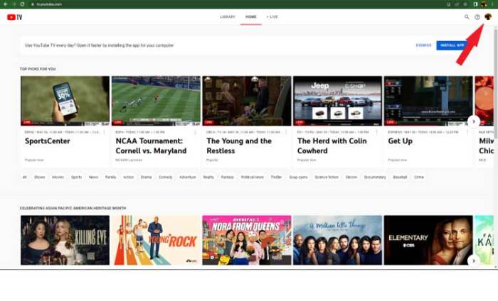Select the Baseball filter chip
Screen dimensions: 498x301
400,177
